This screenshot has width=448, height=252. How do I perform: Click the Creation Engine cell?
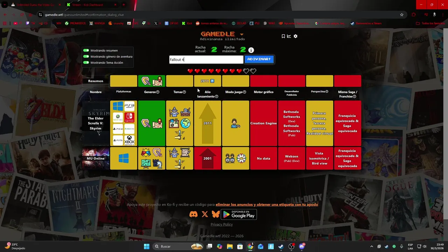[x=264, y=123]
